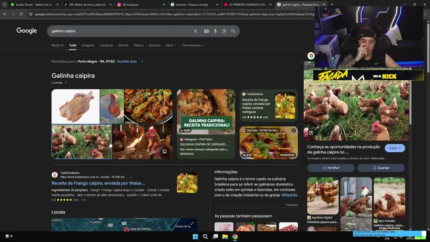Reload the page with the refresh icon

click(x=21, y=14)
